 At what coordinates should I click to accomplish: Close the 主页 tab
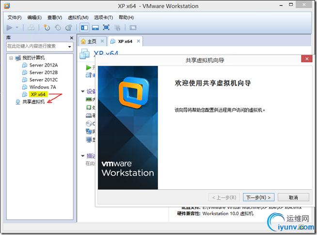point(102,41)
